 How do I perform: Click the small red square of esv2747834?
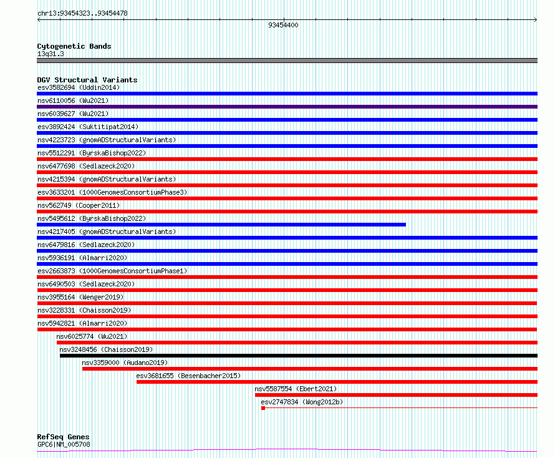263,408
